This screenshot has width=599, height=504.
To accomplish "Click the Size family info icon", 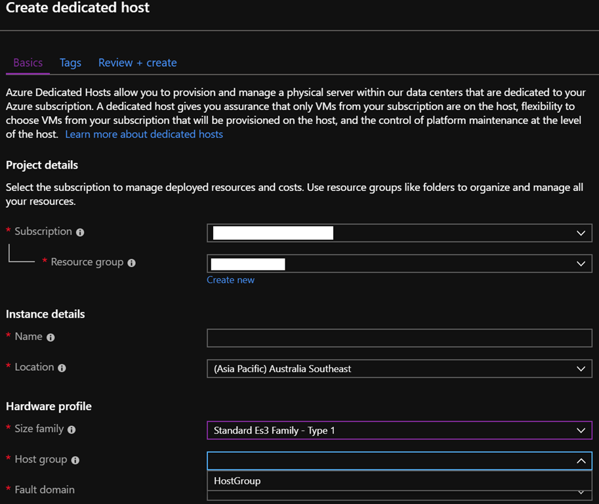I will 72,429.
